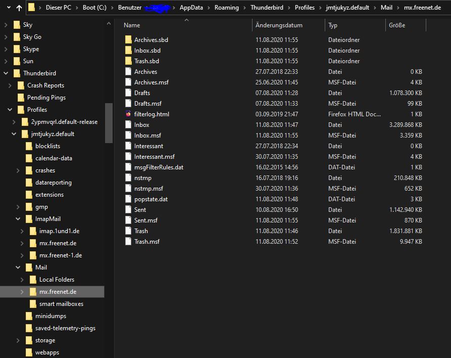Select the Inbox.msf file icon
The image size is (451, 358).
[x=128, y=136]
